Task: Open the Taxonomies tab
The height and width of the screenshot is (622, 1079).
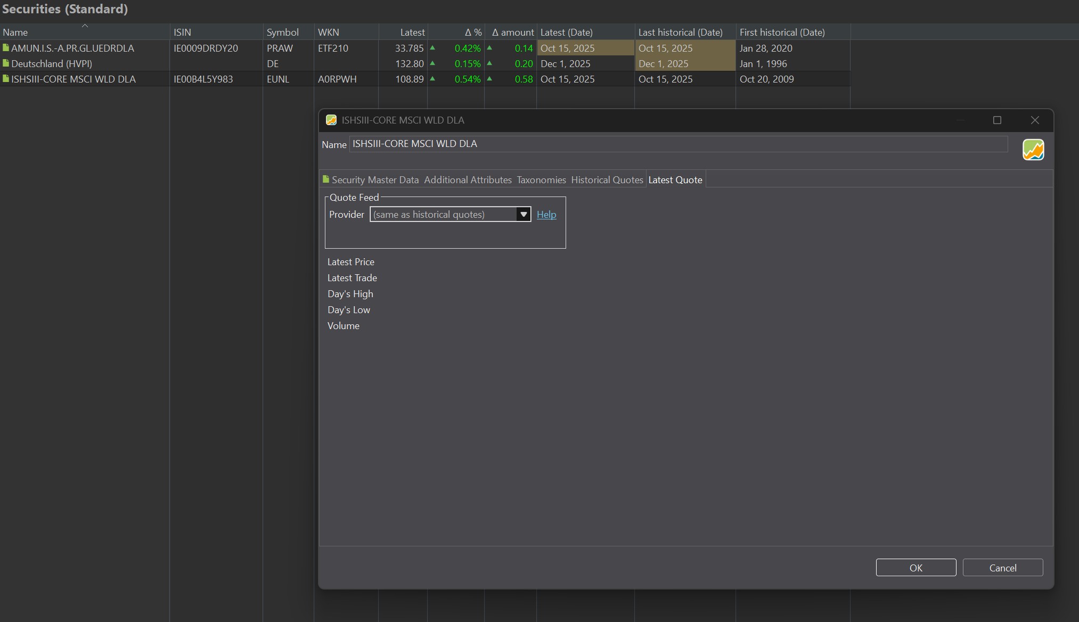Action: click(x=541, y=180)
